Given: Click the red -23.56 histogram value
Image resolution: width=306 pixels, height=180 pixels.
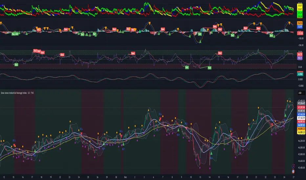Looking at the screenshot, I should tap(300, 33).
